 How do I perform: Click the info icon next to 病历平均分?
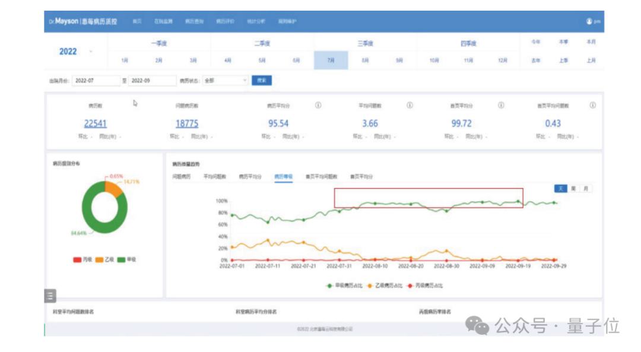pos(319,106)
